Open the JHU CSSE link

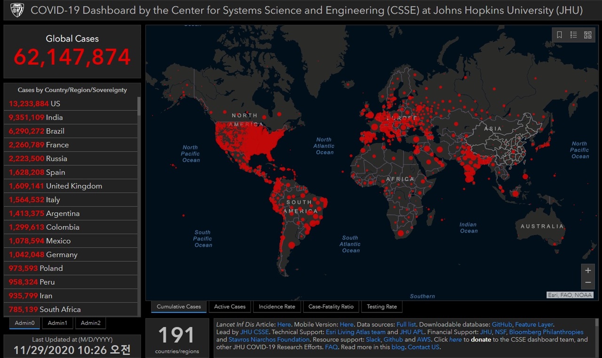(x=254, y=332)
